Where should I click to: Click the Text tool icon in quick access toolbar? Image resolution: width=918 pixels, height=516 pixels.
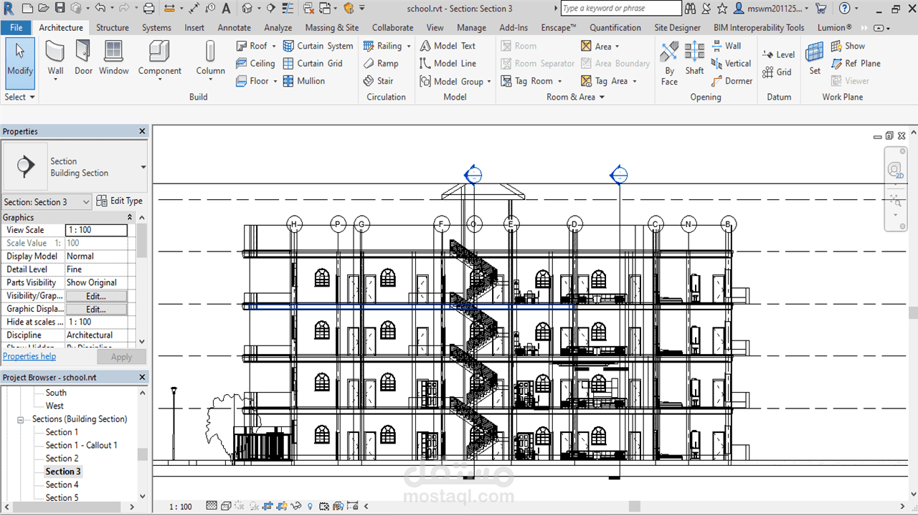click(227, 9)
